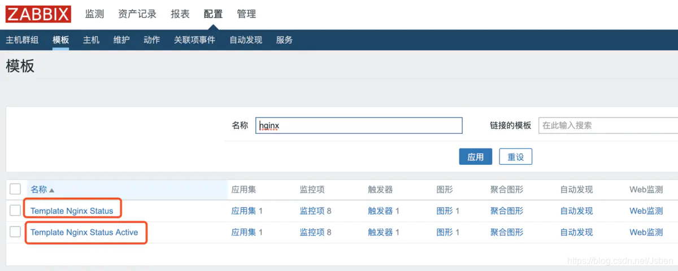Screen dimensions: 678x271
Task: Open 聚合图形 for Template Nginx Status Active
Action: click(x=507, y=233)
